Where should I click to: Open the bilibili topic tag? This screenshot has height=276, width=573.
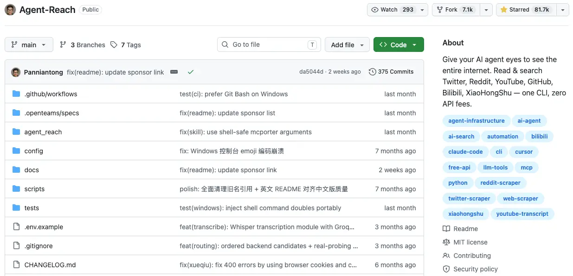click(x=540, y=137)
